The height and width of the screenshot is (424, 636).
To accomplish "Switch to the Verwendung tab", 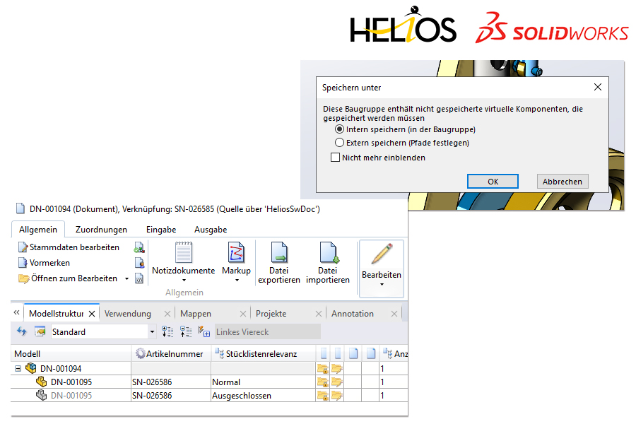I will pyautogui.click(x=128, y=314).
